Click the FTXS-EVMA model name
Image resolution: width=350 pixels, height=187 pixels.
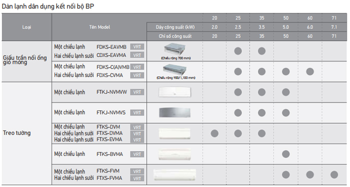pos(109,139)
